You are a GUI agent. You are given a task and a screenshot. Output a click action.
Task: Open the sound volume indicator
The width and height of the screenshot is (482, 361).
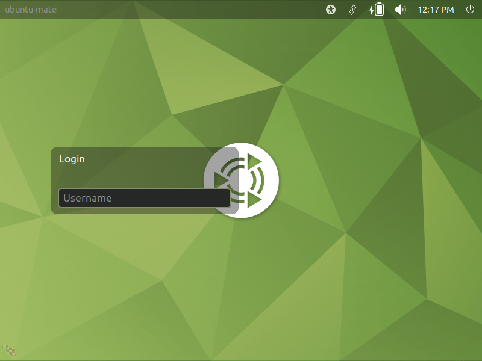click(x=400, y=10)
